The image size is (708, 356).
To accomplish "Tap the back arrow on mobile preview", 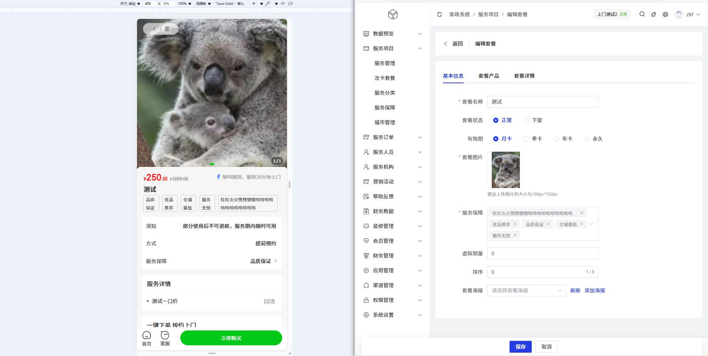I will [154, 29].
